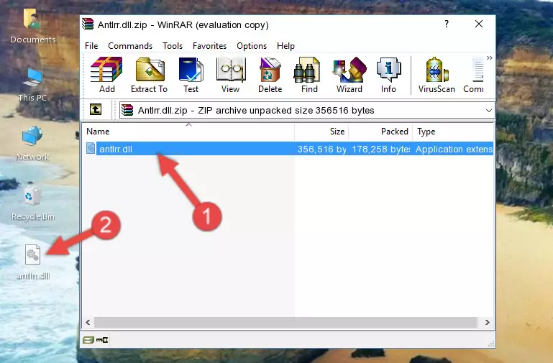Screen dimensions: 553x363
Task: Click the 356,516 size cell
Action: [x=321, y=149]
